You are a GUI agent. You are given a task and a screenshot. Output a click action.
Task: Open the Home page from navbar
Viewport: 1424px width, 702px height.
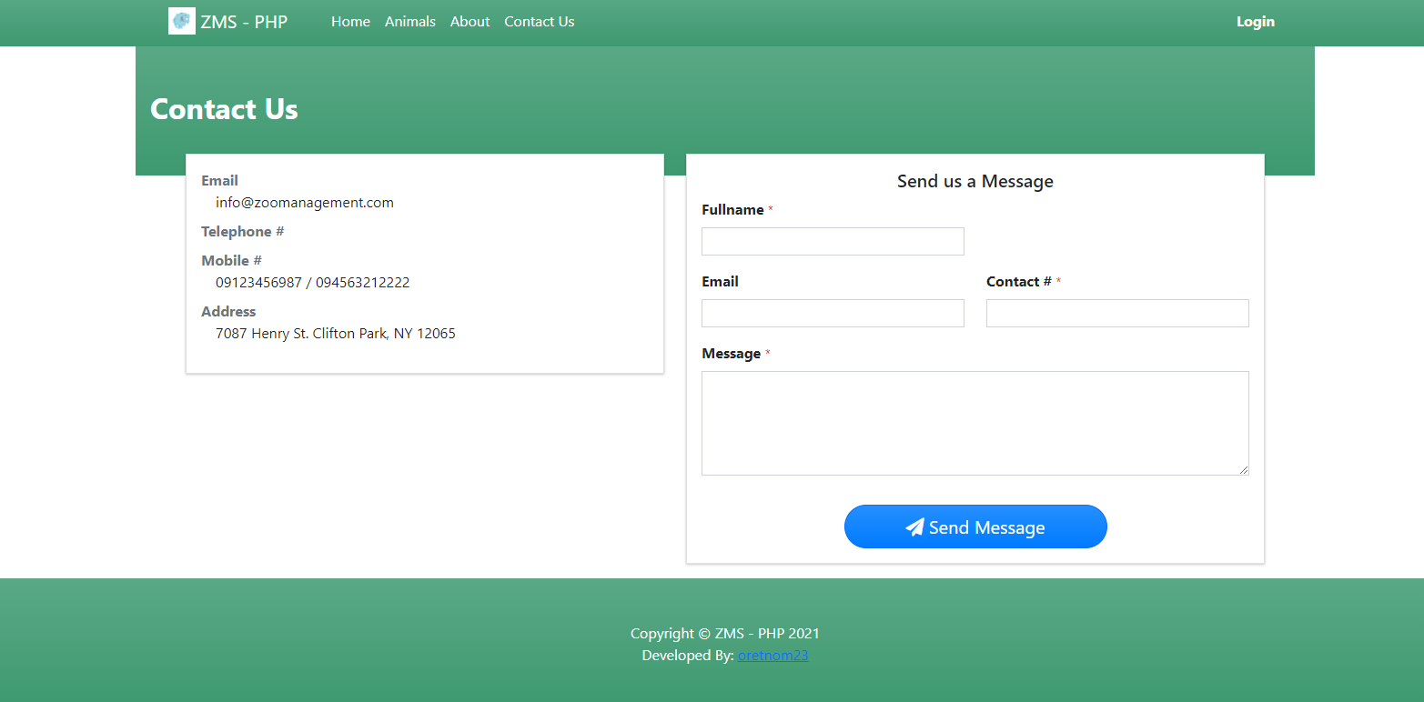point(350,22)
